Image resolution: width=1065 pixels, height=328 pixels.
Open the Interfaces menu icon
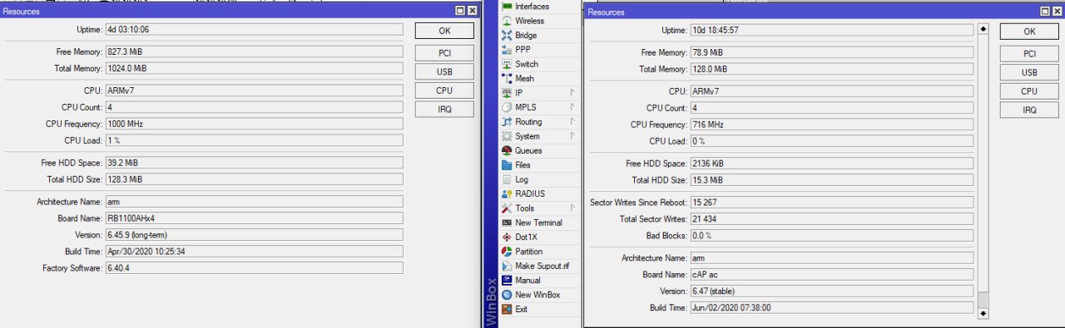(x=508, y=7)
